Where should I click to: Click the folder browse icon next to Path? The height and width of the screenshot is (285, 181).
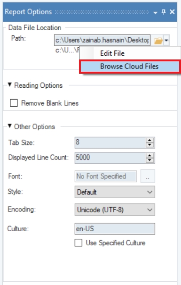click(158, 41)
